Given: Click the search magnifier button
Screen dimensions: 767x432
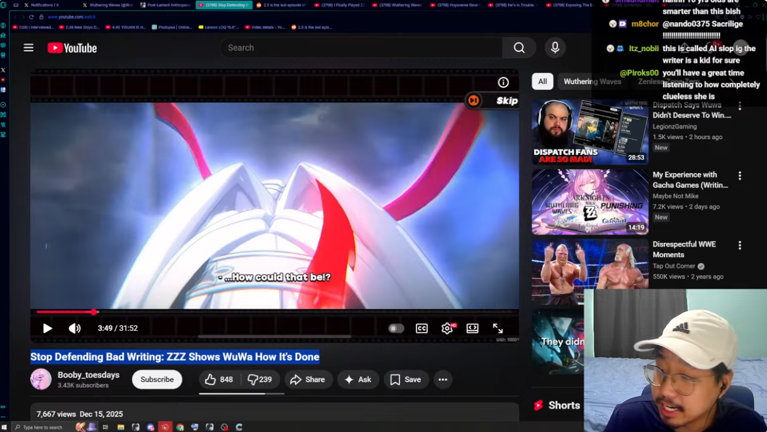Looking at the screenshot, I should 519,47.
